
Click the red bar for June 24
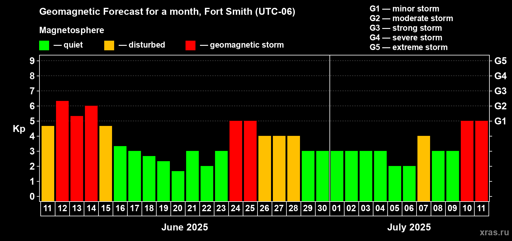(236, 161)
